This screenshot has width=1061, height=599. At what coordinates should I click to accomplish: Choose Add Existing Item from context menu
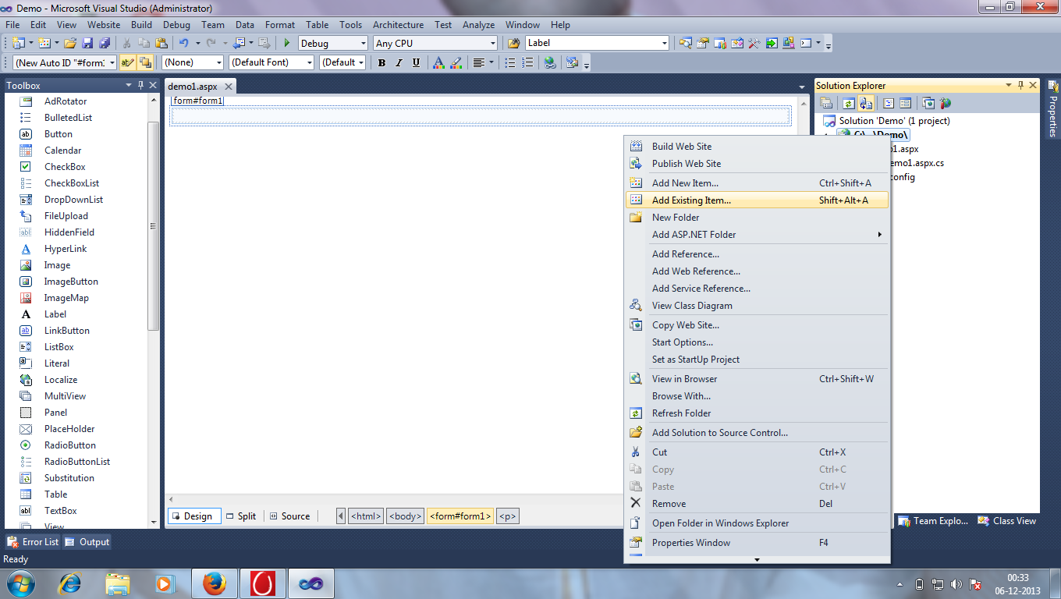tap(757, 200)
